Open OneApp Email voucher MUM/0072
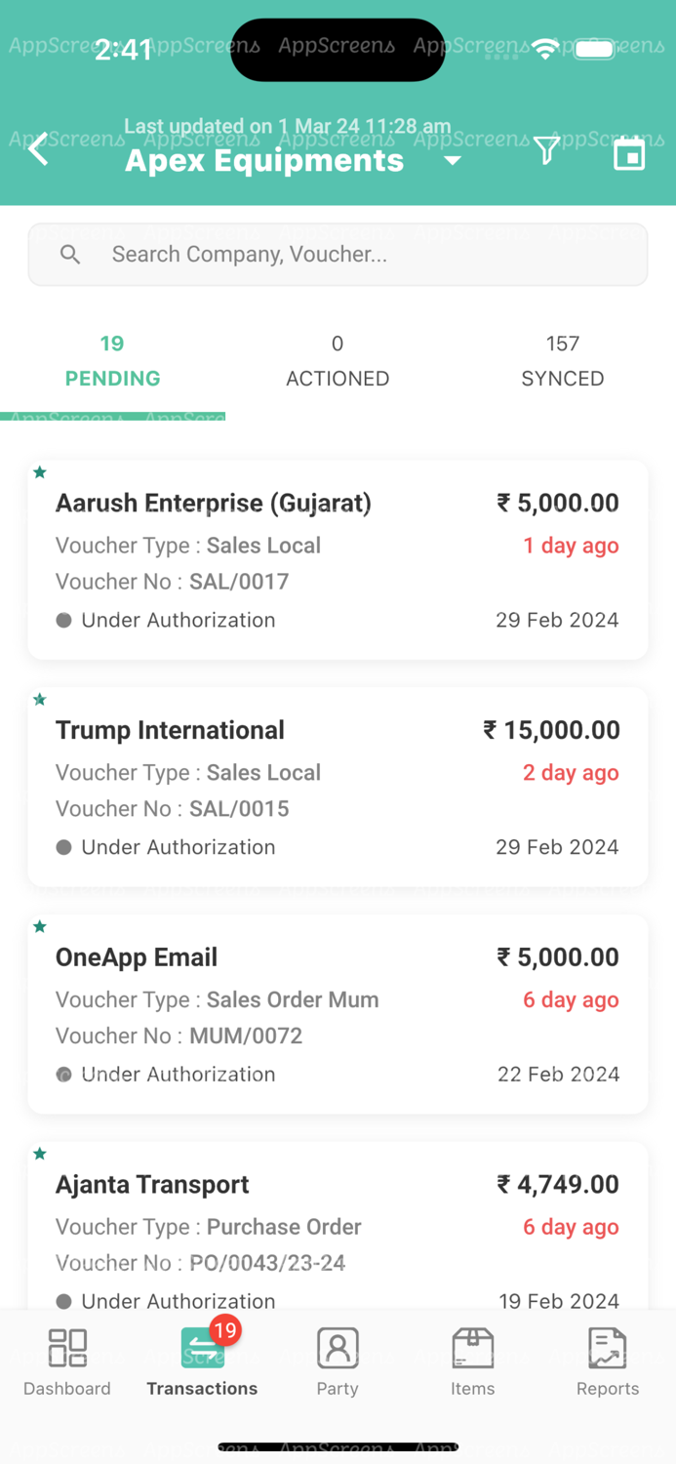676x1464 pixels. [338, 1015]
